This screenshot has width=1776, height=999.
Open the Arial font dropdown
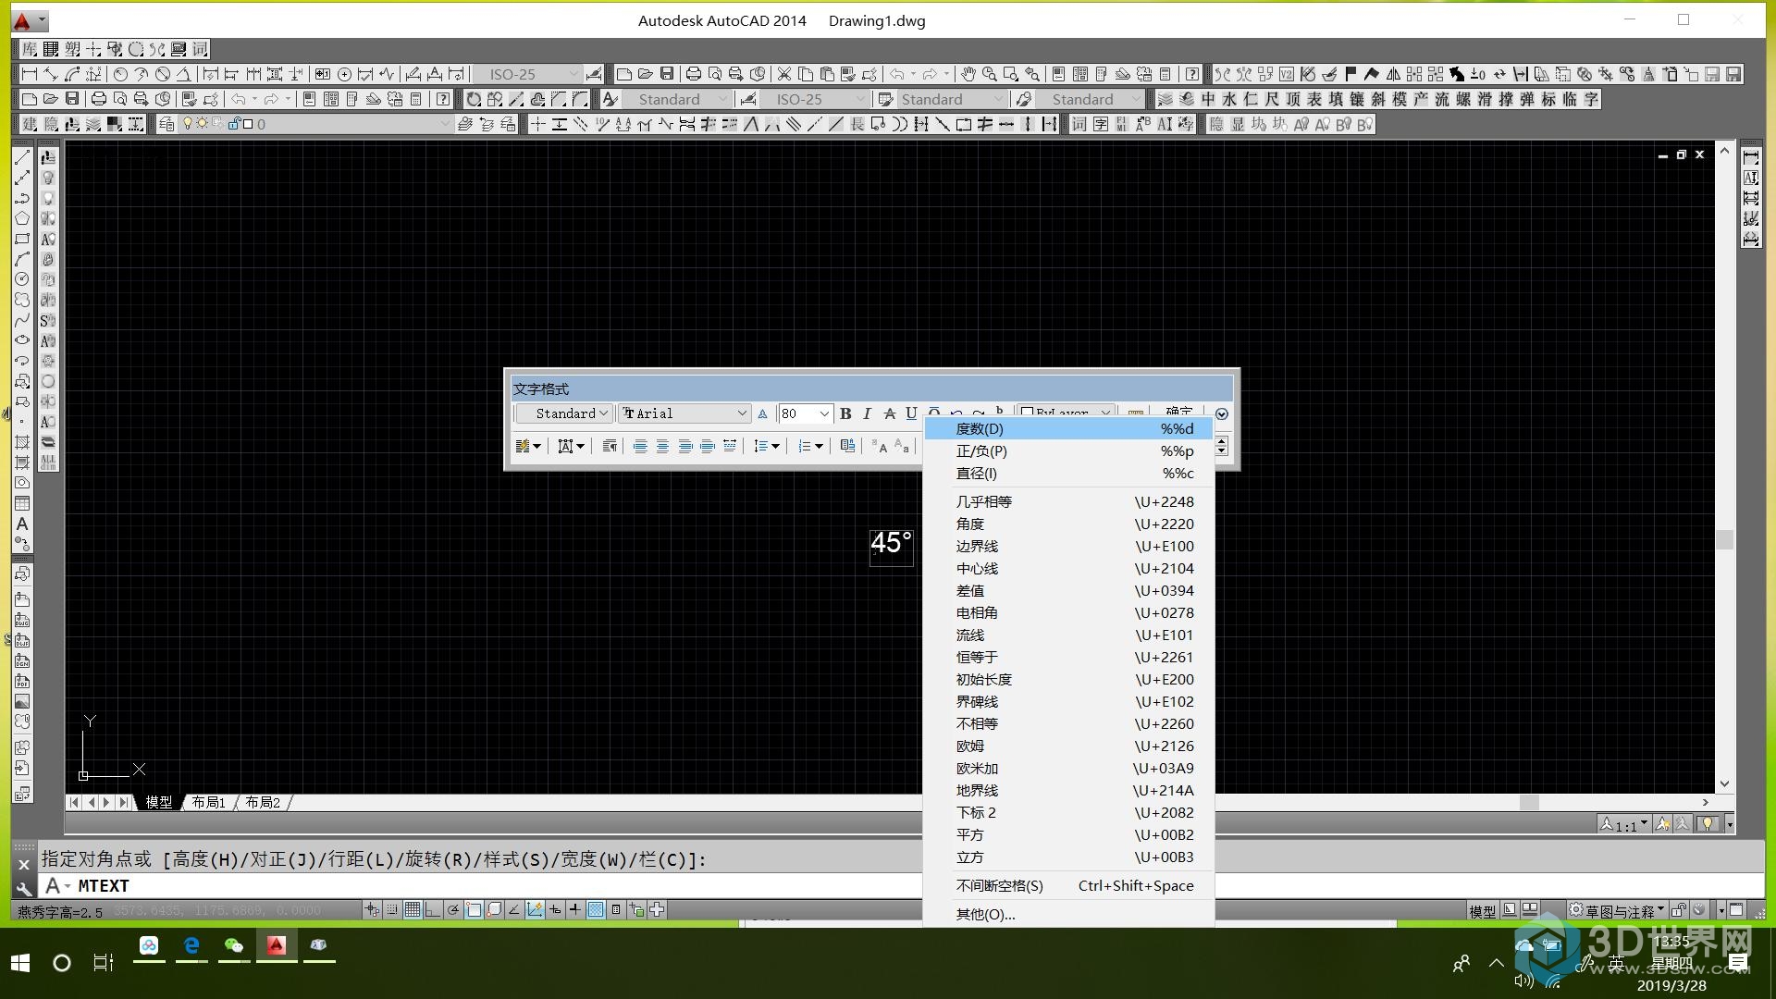tap(684, 413)
